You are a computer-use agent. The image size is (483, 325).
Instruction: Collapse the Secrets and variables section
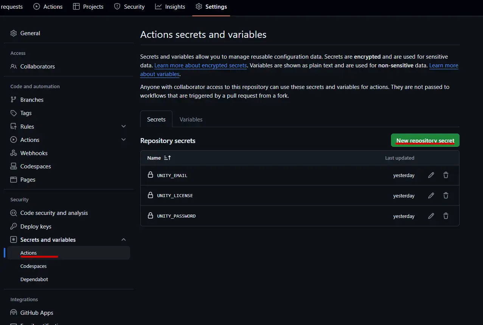tap(123, 239)
